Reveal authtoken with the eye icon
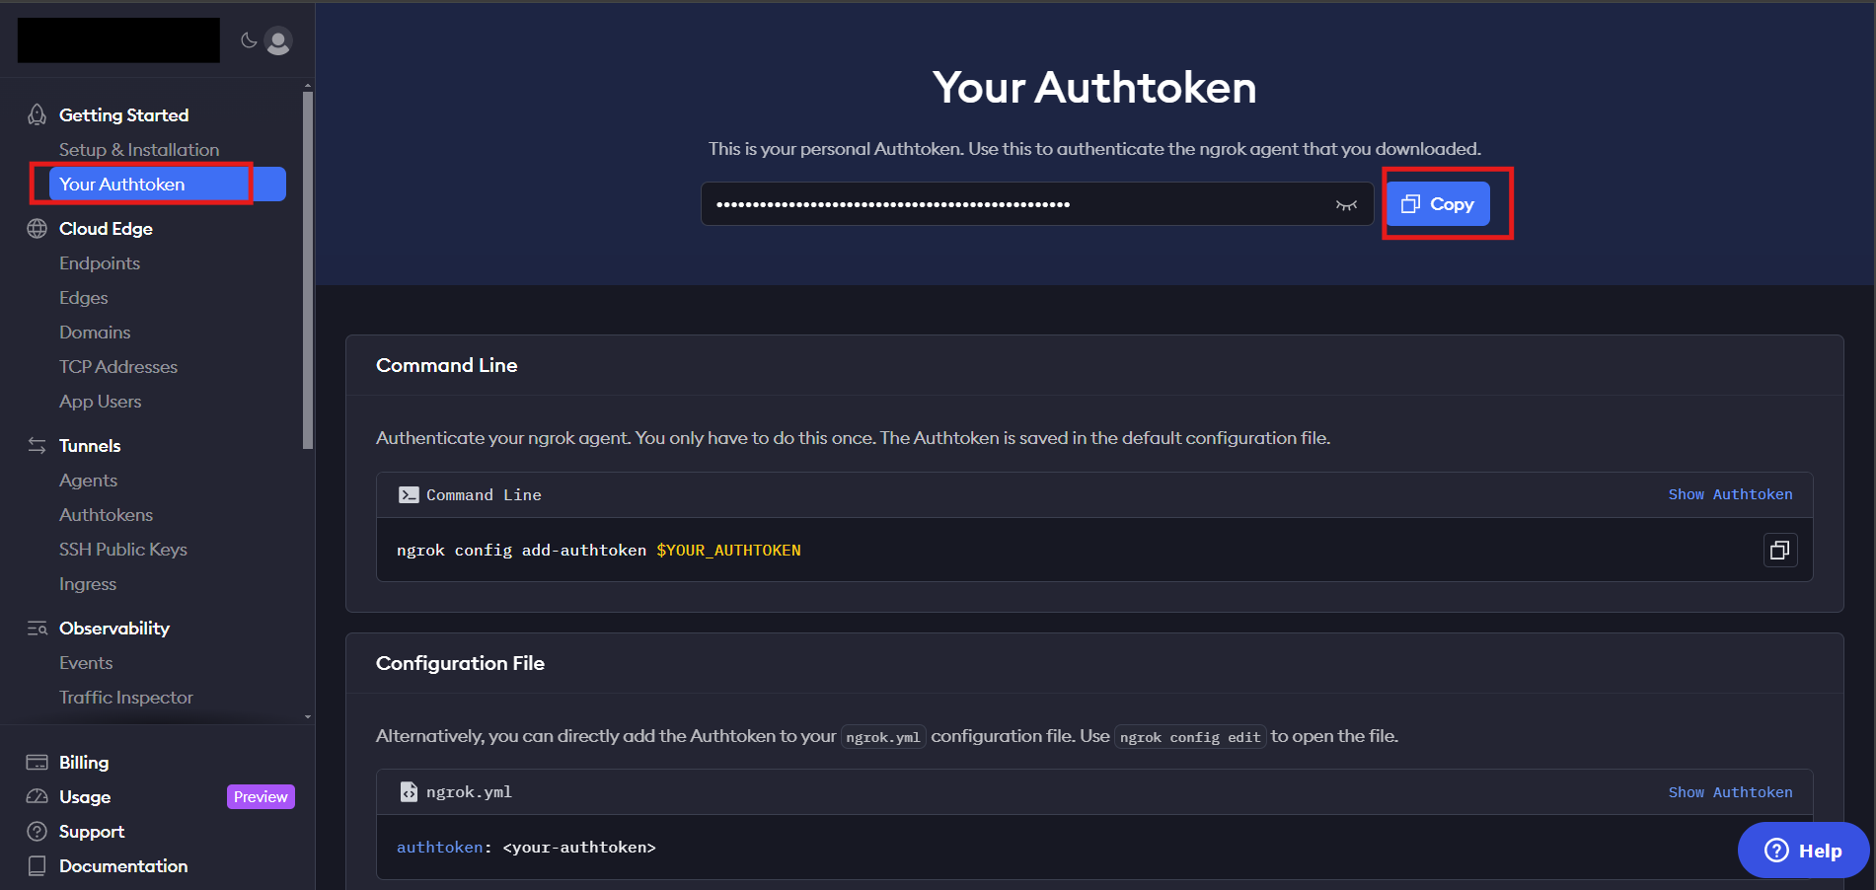Viewport: 1876px width, 890px height. 1346,204
